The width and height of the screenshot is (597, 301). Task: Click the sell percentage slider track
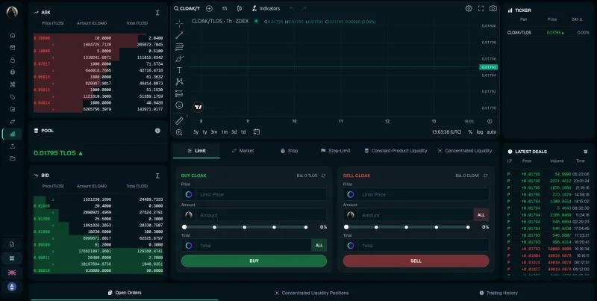pos(407,227)
